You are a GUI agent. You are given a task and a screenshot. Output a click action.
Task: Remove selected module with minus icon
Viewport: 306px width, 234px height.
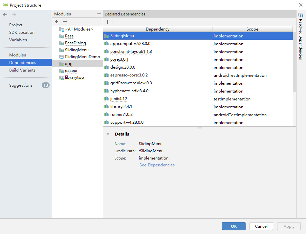(65, 22)
